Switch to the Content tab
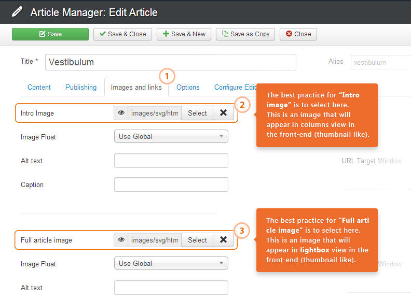Screen dimensions: 411x299 click(39, 87)
